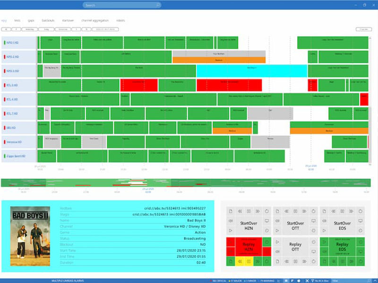Click into the Search field in the title bar
Image resolution: width=378 pixels, height=283 pixels.
(122, 5)
